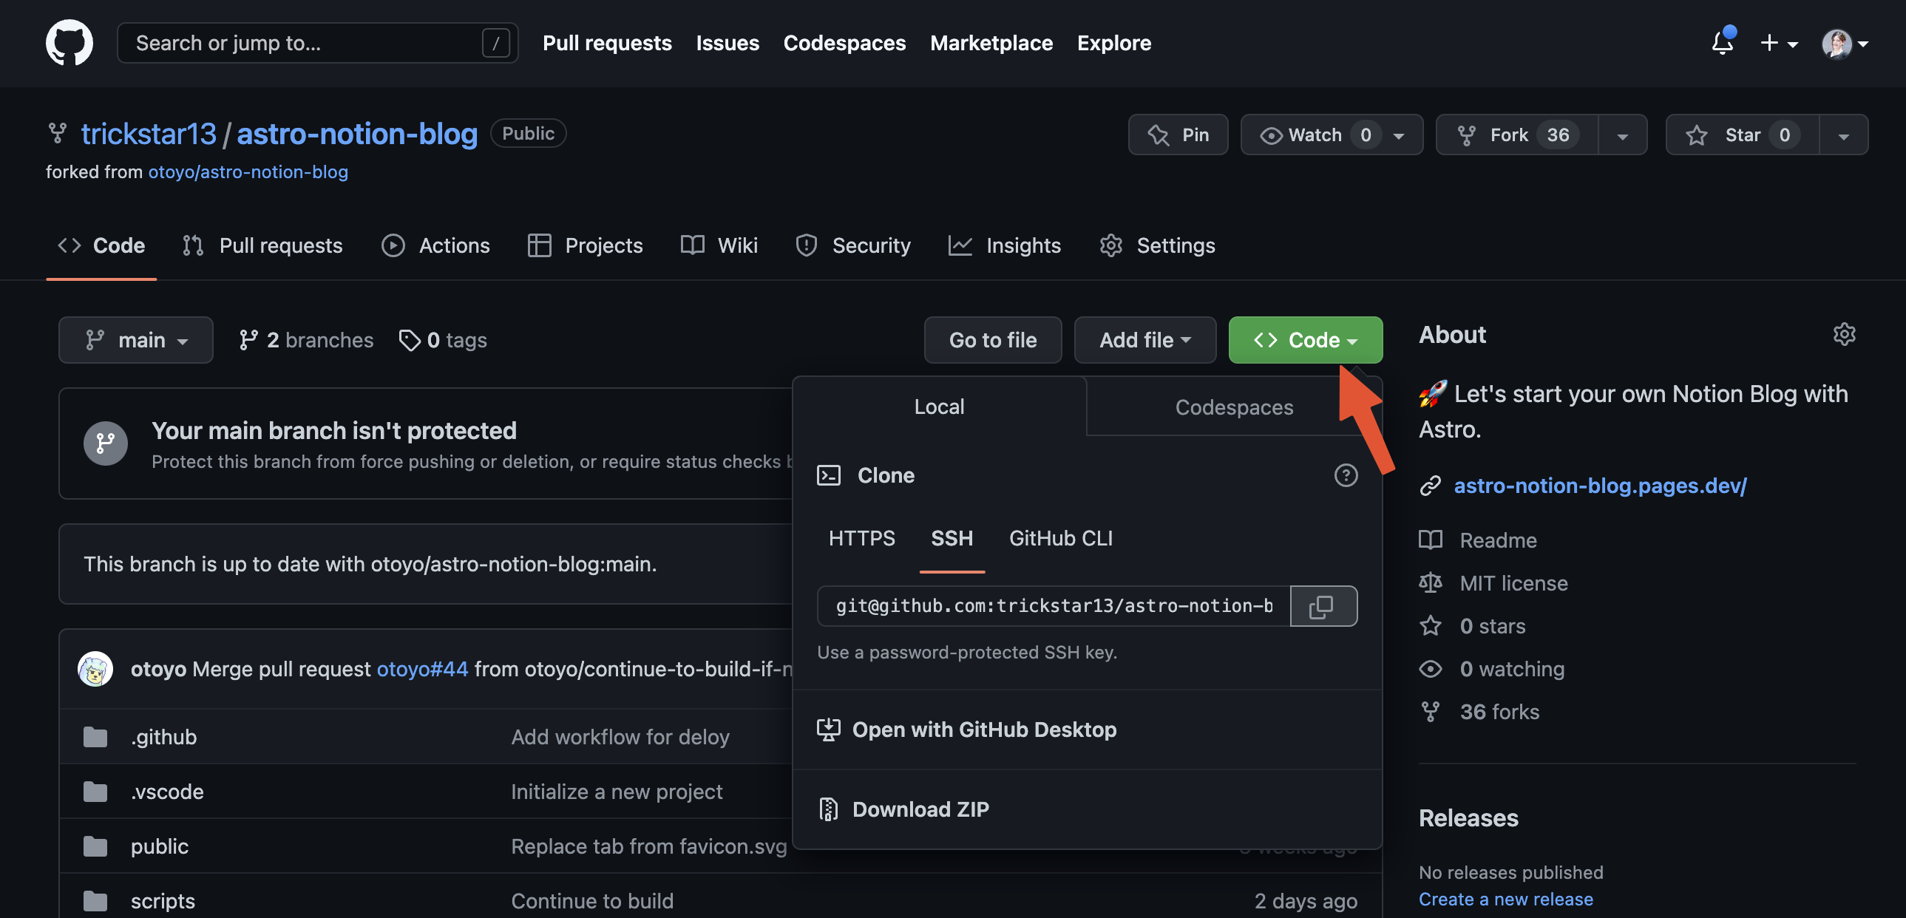Open the Security tab

(853, 245)
